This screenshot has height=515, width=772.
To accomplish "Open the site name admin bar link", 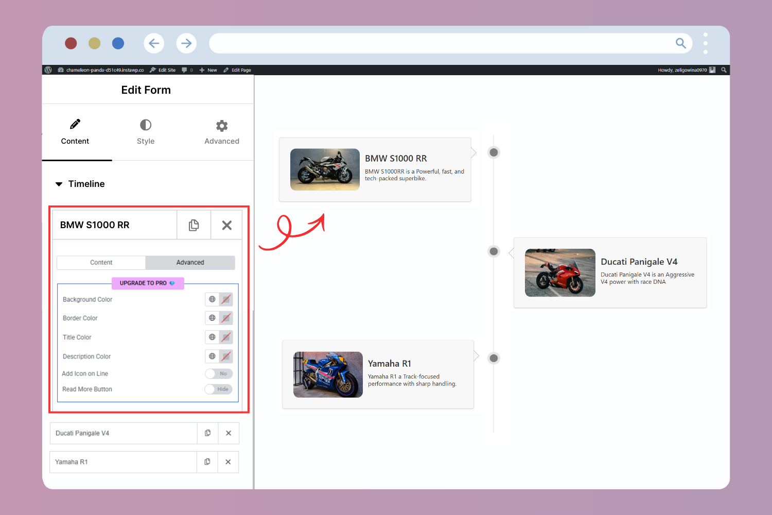I will (101, 70).
